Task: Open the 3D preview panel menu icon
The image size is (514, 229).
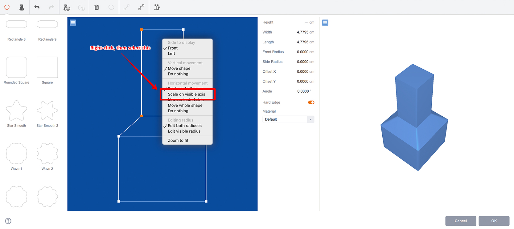Action: click(325, 22)
